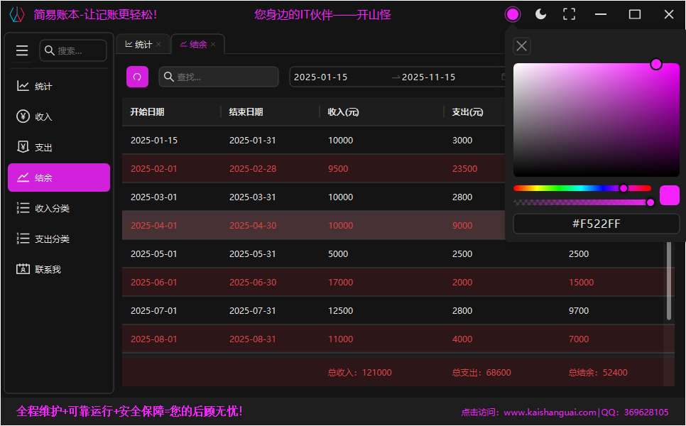Click the table vertical scrollbar
This screenshot has height=426, width=686.
(x=668, y=280)
